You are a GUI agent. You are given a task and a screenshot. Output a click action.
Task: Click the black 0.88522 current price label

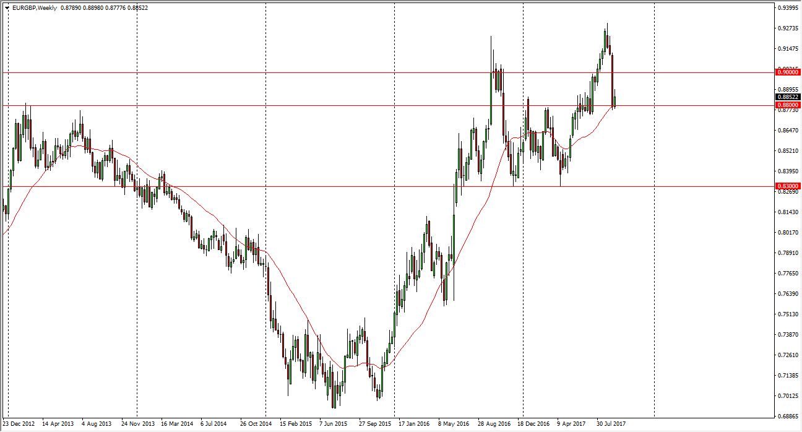pyautogui.click(x=787, y=97)
